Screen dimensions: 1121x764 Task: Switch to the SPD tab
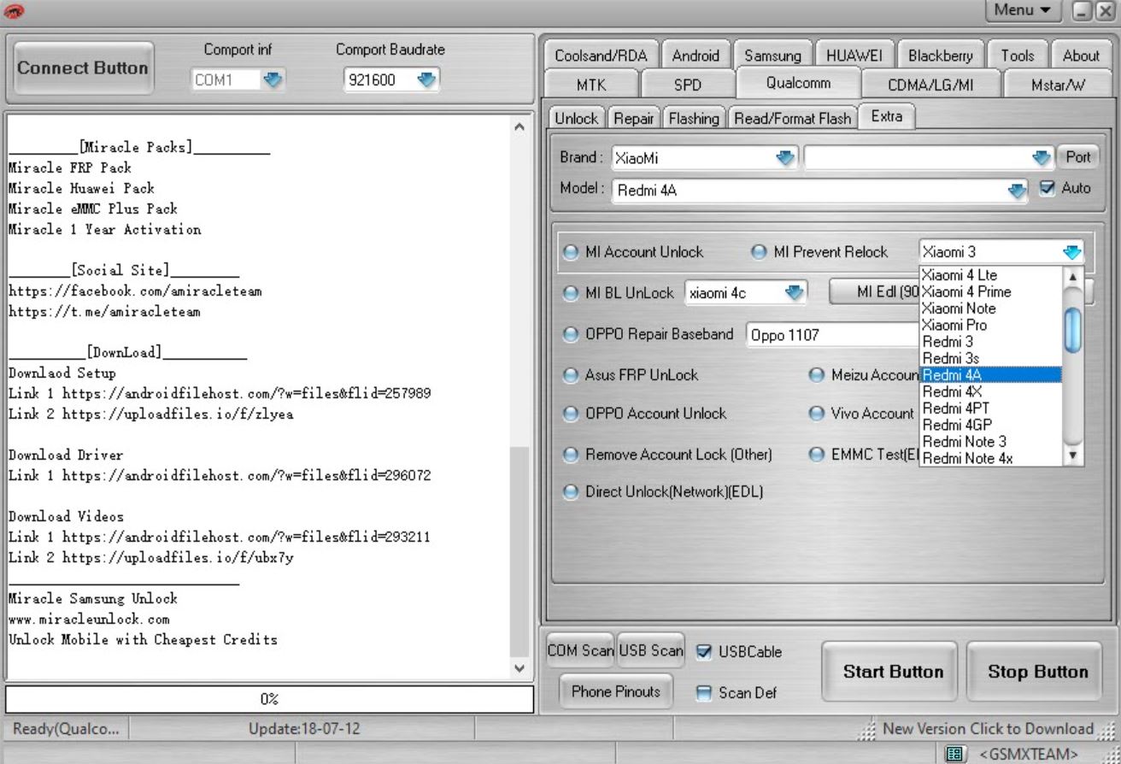(688, 85)
